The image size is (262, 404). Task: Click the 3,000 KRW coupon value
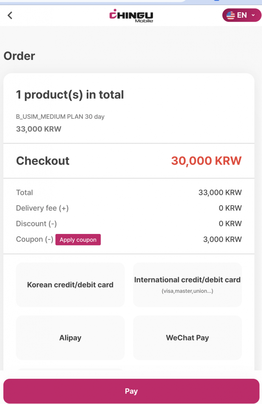click(223, 239)
